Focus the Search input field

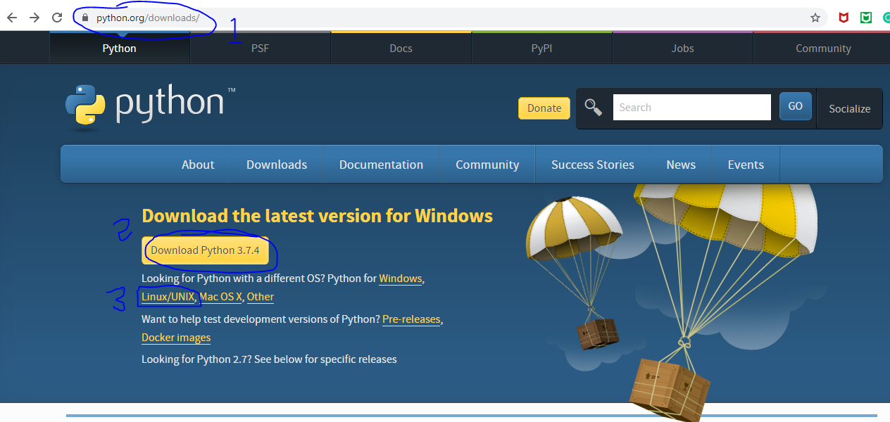691,107
